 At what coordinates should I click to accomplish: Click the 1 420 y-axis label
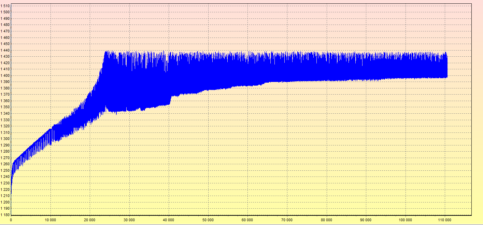coord(5,63)
